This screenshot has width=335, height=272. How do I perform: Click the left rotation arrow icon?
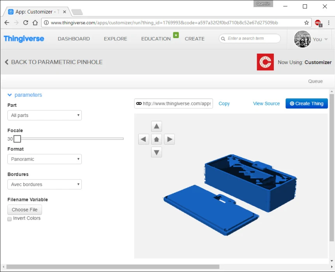pos(143,139)
